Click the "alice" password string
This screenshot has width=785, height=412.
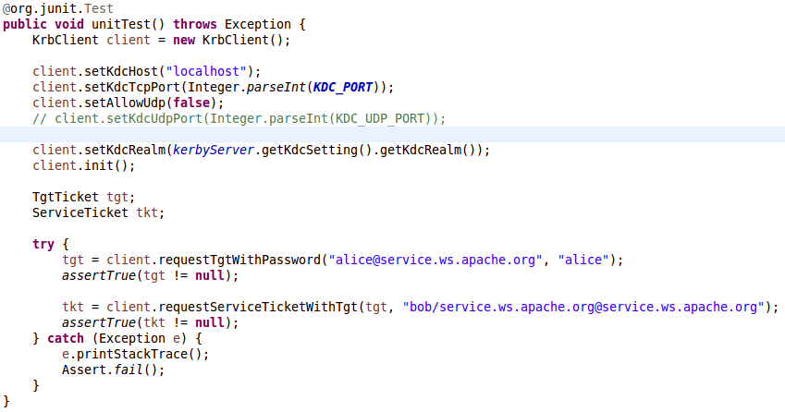click(x=583, y=260)
